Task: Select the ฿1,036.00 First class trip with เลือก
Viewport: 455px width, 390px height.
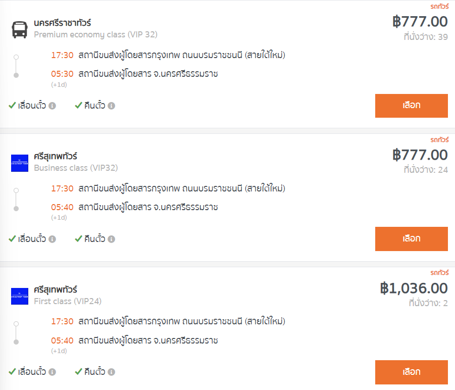Action: click(x=412, y=372)
